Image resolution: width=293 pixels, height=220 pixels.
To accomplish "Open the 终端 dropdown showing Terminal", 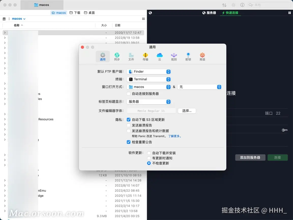I will tap(149, 79).
